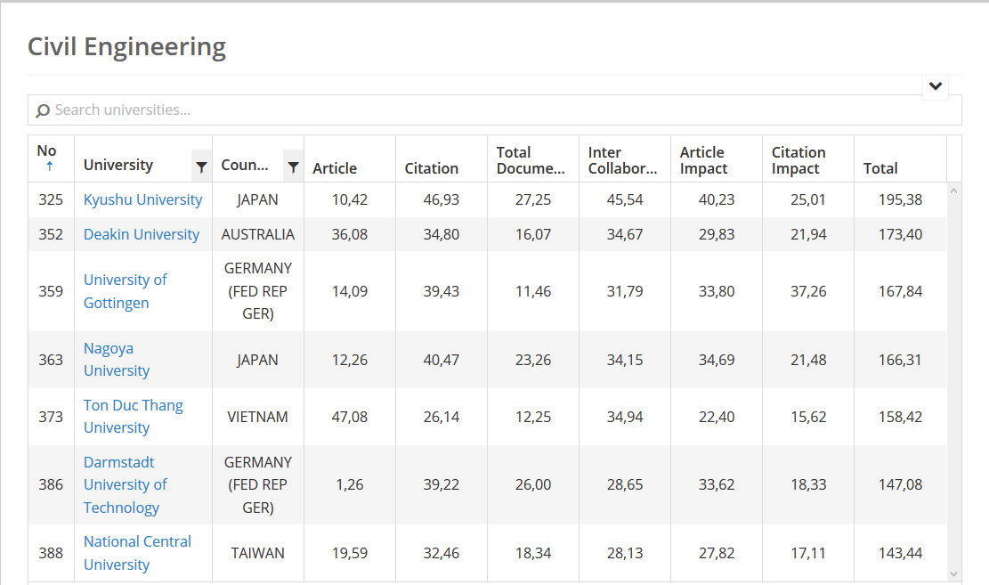Click the VIETNAM country cell
This screenshot has height=585, width=989.
pyautogui.click(x=257, y=417)
